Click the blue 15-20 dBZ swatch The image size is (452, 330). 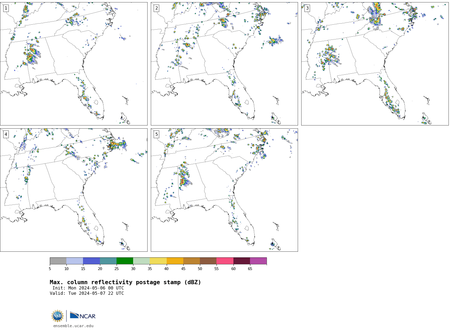[91, 261]
